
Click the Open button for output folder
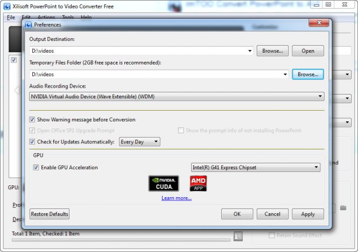tap(308, 51)
